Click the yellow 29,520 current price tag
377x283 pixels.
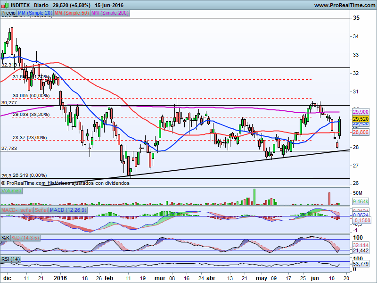[x=361, y=119]
